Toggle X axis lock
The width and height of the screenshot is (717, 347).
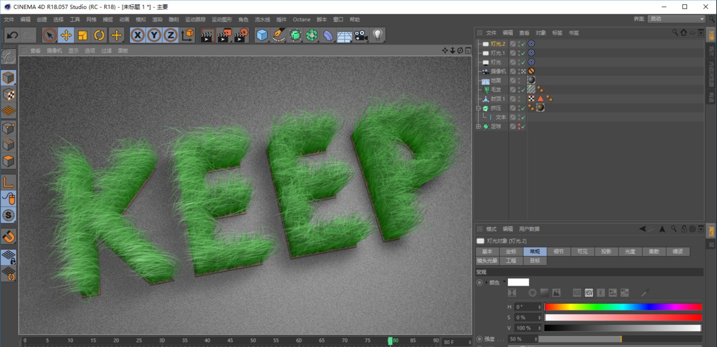tap(137, 35)
